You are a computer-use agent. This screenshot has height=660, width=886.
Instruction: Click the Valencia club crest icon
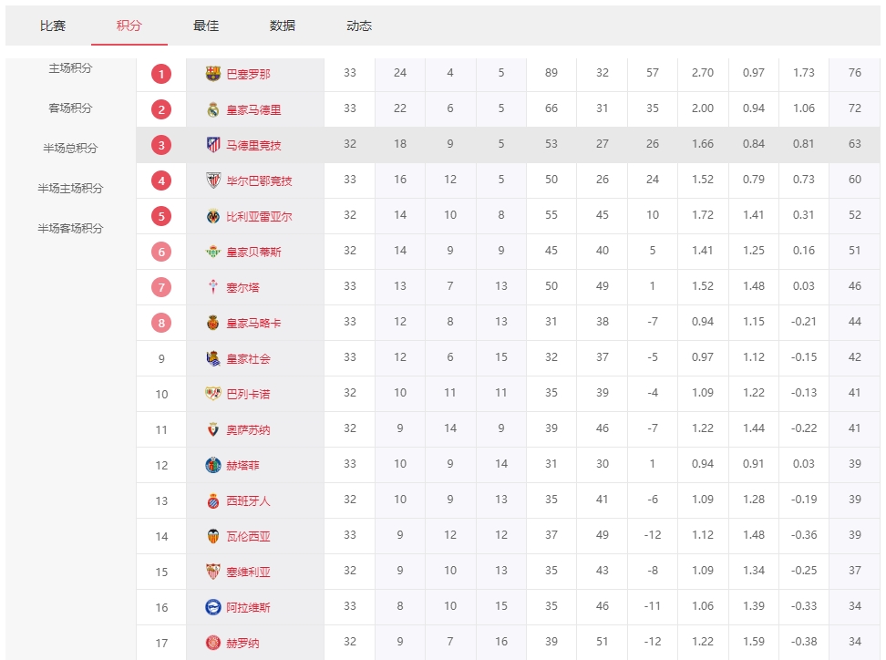click(213, 536)
